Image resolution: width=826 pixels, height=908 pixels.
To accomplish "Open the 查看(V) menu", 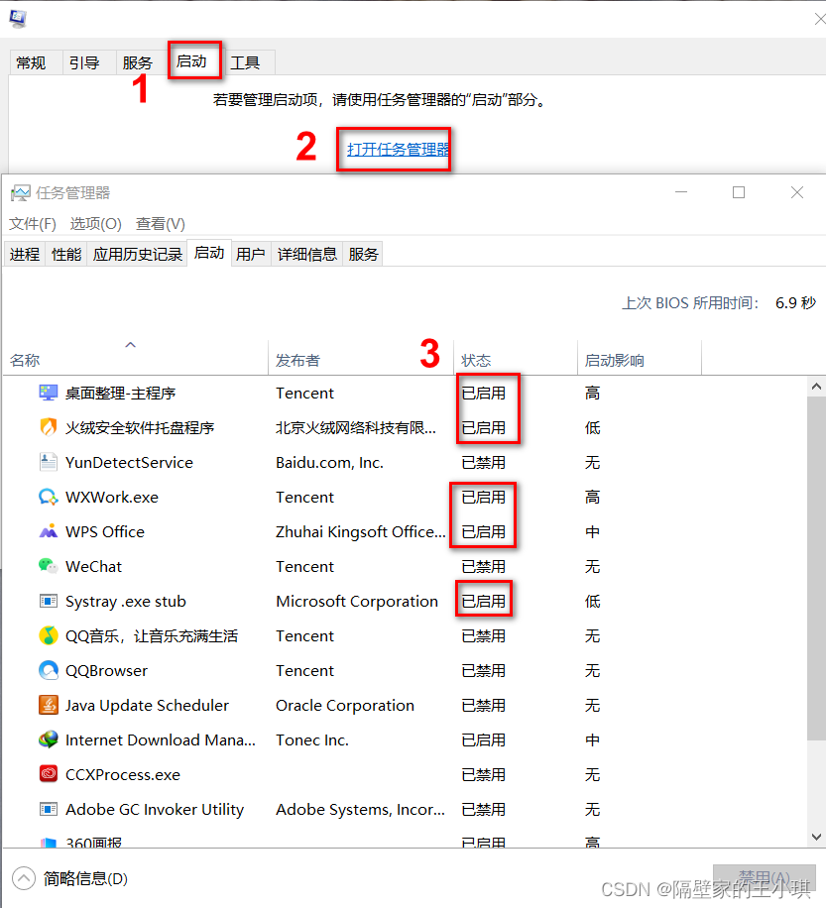I will (x=160, y=223).
